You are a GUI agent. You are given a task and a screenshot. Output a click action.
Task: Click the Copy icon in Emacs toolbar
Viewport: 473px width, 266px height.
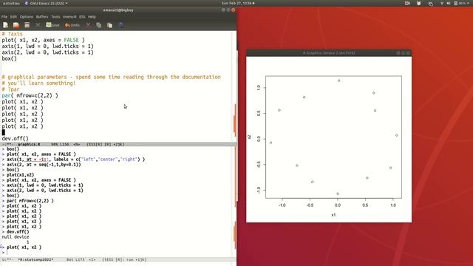pos(98,25)
